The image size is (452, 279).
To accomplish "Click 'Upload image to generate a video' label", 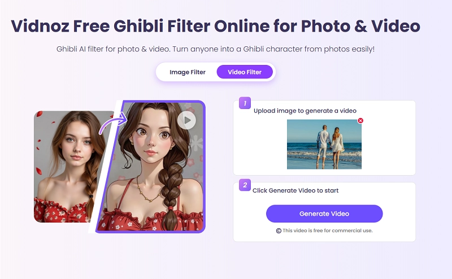I will pyautogui.click(x=305, y=111).
